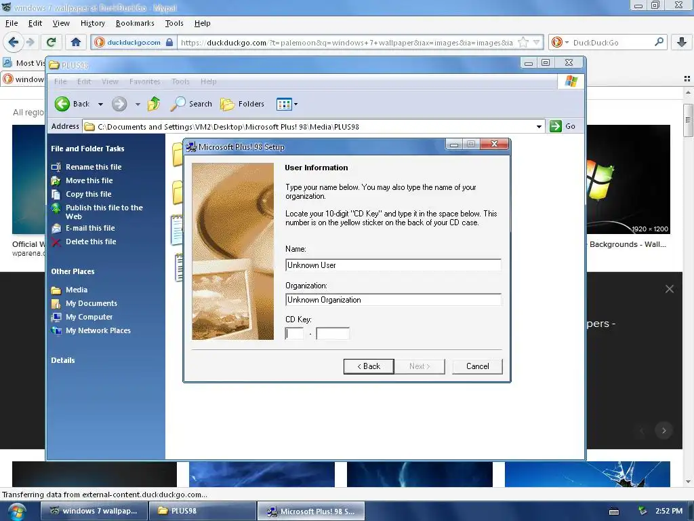Click the Go button beside Address bar
Screen dimensions: 694x521
pos(563,126)
